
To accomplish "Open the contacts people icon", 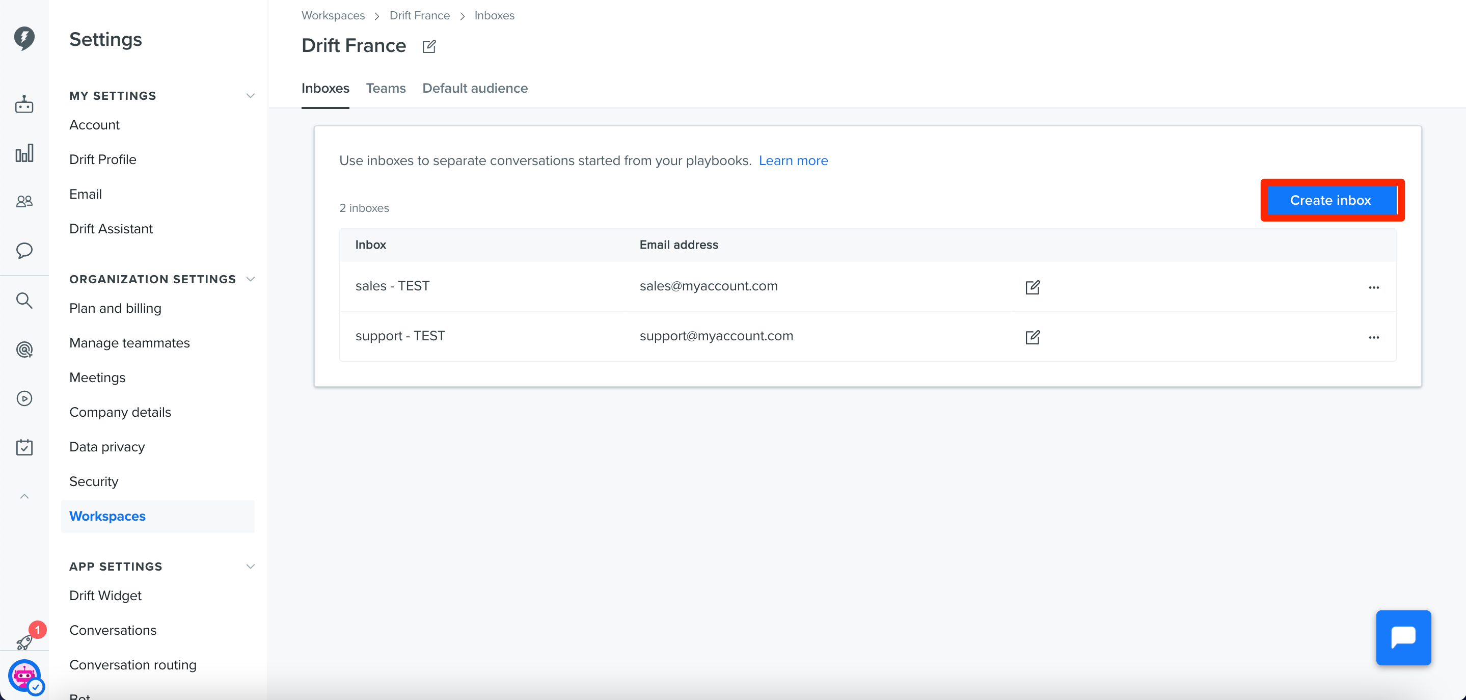I will 24,201.
